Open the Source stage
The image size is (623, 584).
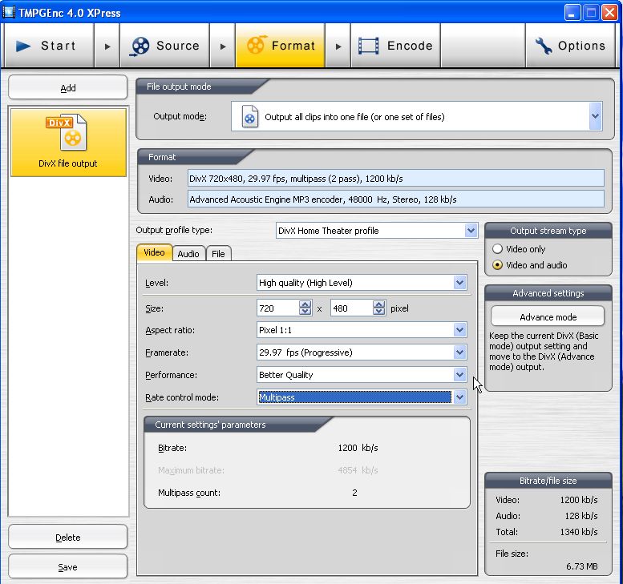click(164, 46)
